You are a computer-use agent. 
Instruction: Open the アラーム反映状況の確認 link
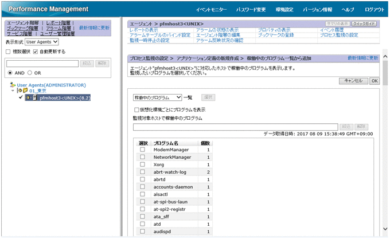pos(220,40)
